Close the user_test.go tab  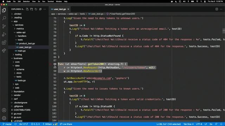coord(68,9)
